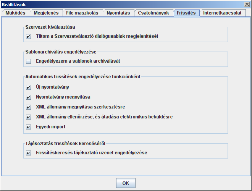Disable the Egyedi import checkbox

pos(29,127)
